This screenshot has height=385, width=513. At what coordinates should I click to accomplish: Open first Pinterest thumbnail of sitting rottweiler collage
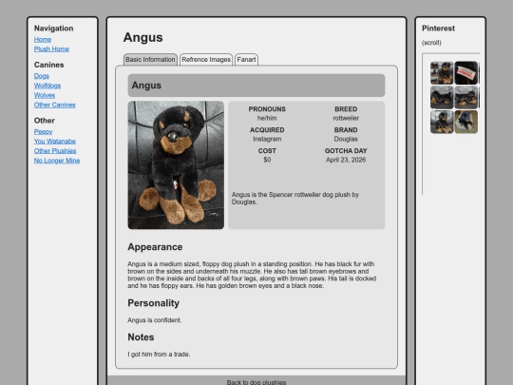(x=442, y=73)
